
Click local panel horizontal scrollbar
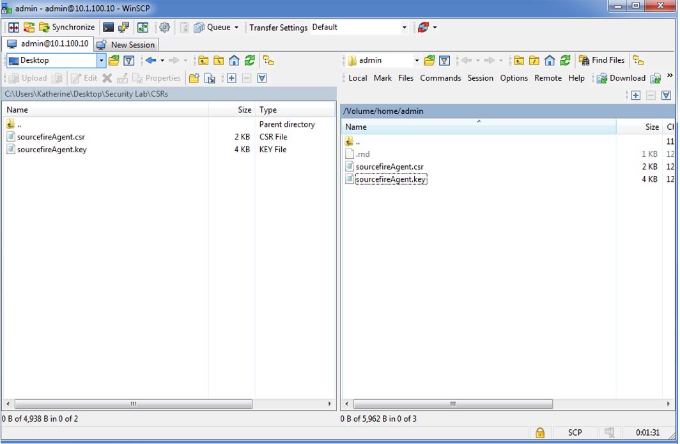click(134, 404)
